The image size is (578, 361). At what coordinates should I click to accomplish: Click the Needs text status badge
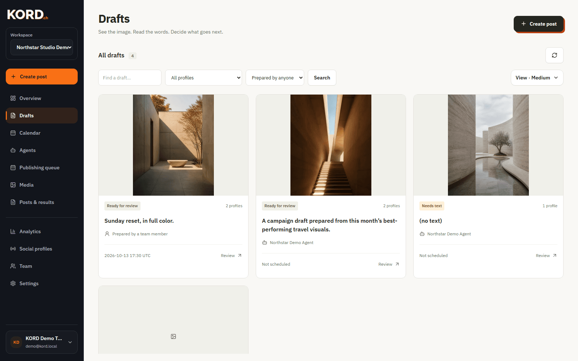pos(432,206)
